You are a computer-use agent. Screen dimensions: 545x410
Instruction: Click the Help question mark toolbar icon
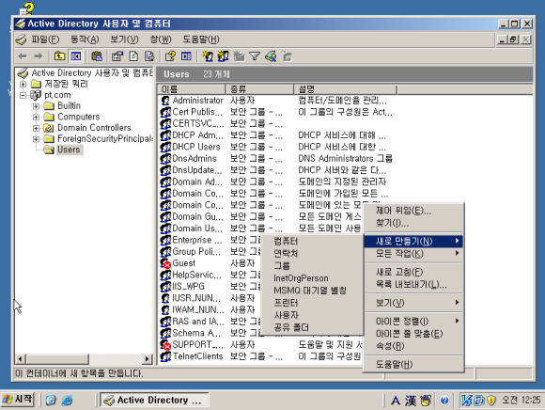[170, 56]
